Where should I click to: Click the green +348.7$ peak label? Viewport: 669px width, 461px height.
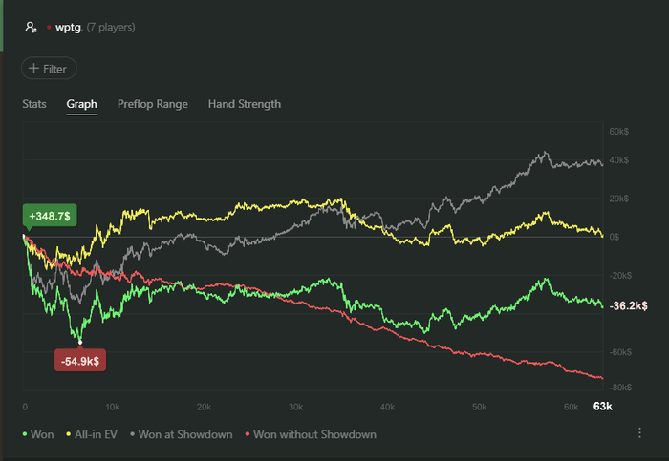(x=50, y=217)
